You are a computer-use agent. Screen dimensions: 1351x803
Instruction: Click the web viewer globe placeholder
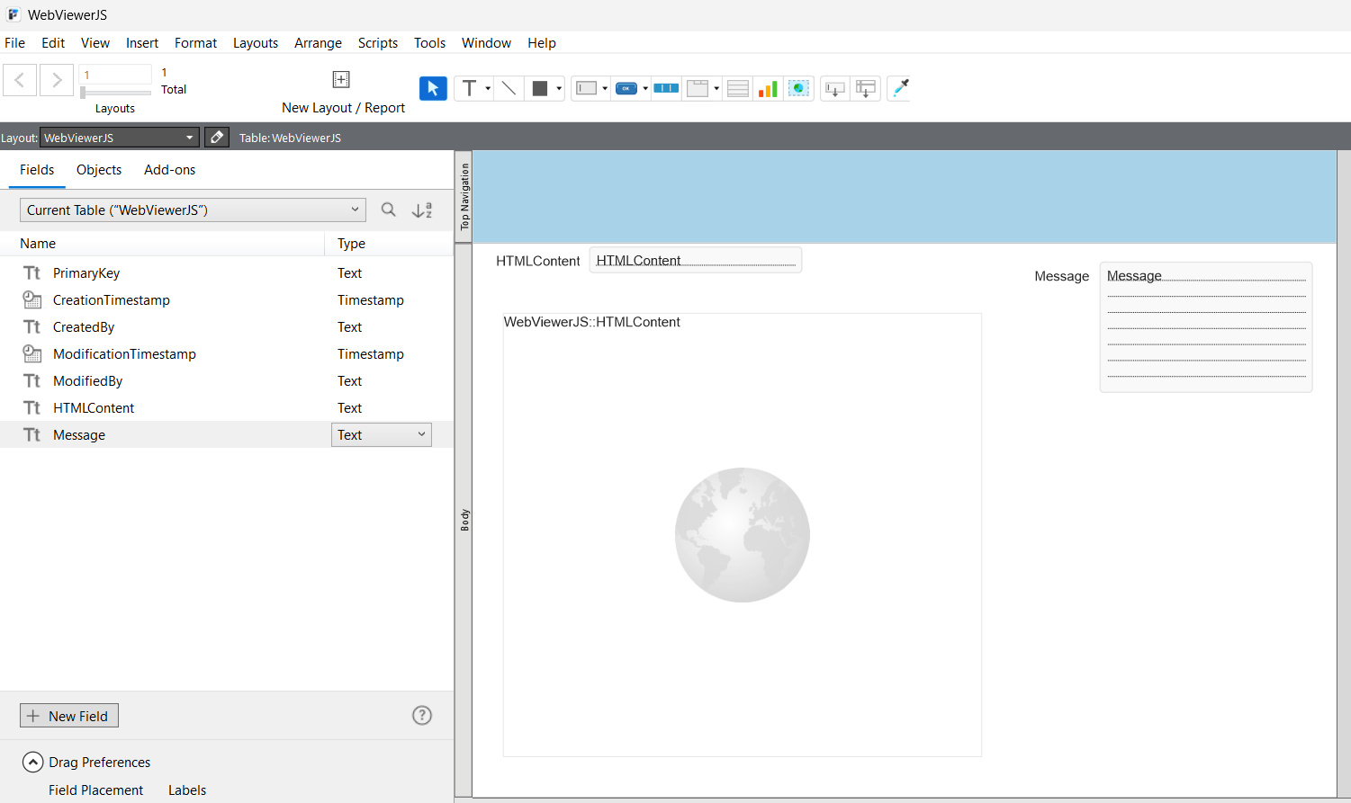coord(743,535)
